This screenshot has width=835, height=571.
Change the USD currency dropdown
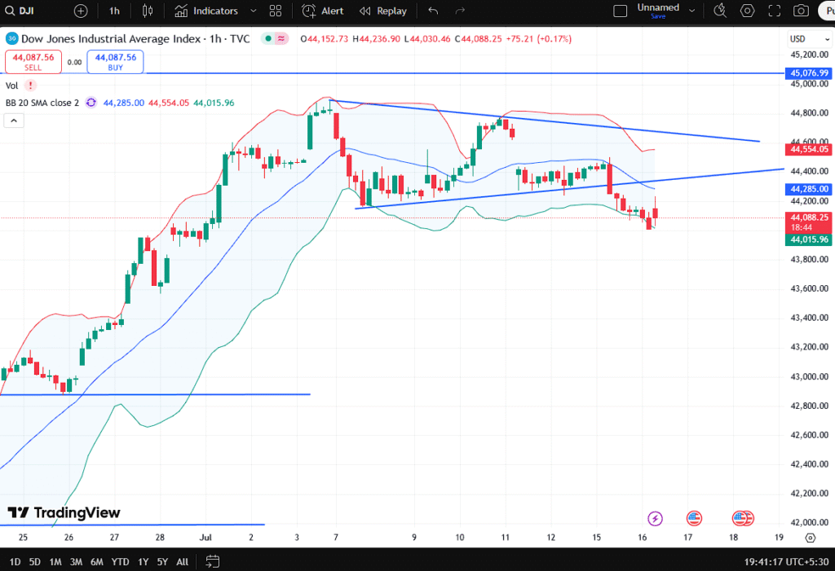pos(809,39)
